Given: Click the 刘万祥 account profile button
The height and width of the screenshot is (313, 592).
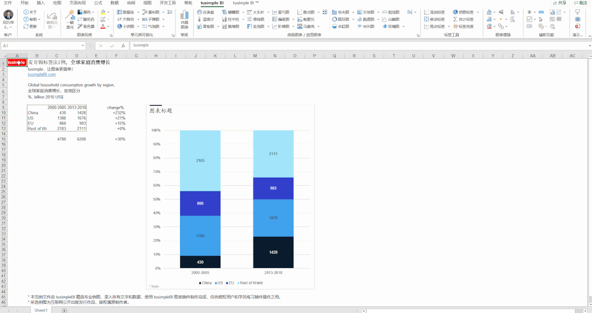Looking at the screenshot, I should (x=8, y=20).
